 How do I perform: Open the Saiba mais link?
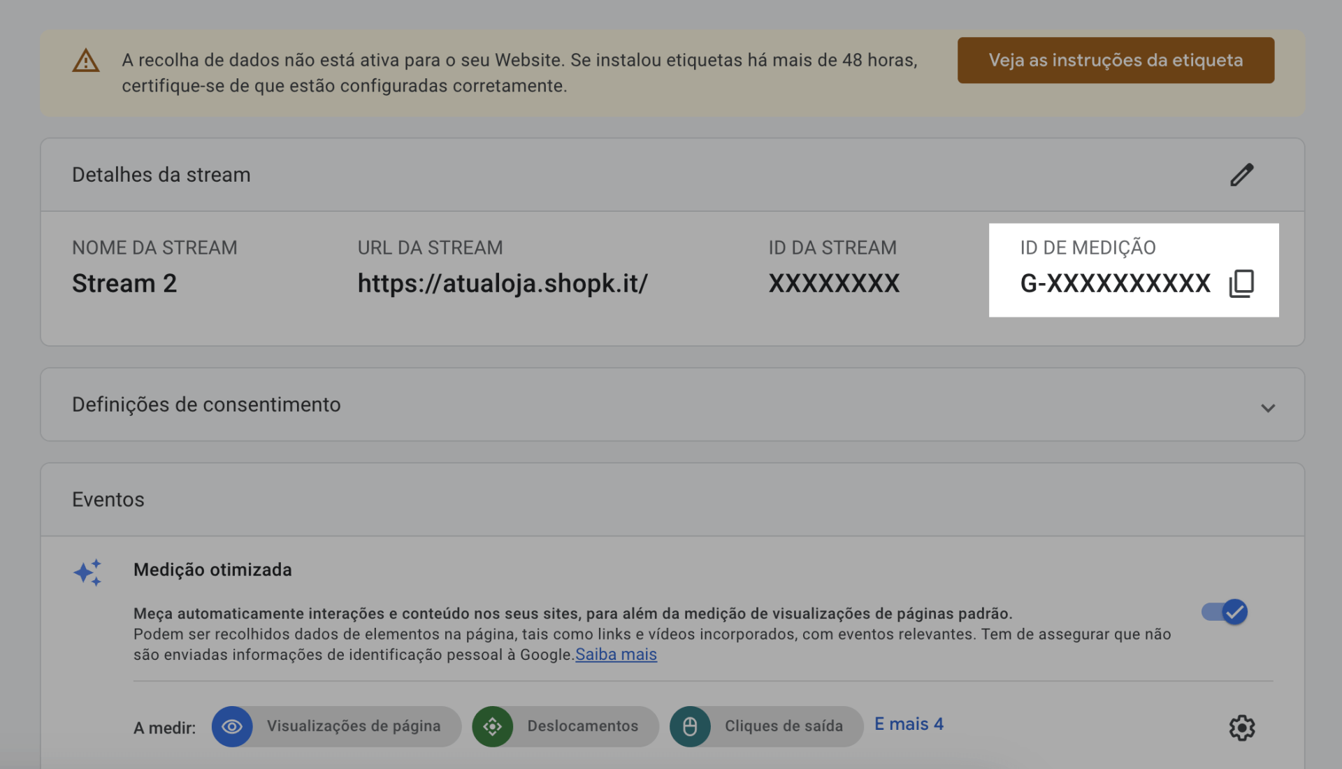[616, 654]
